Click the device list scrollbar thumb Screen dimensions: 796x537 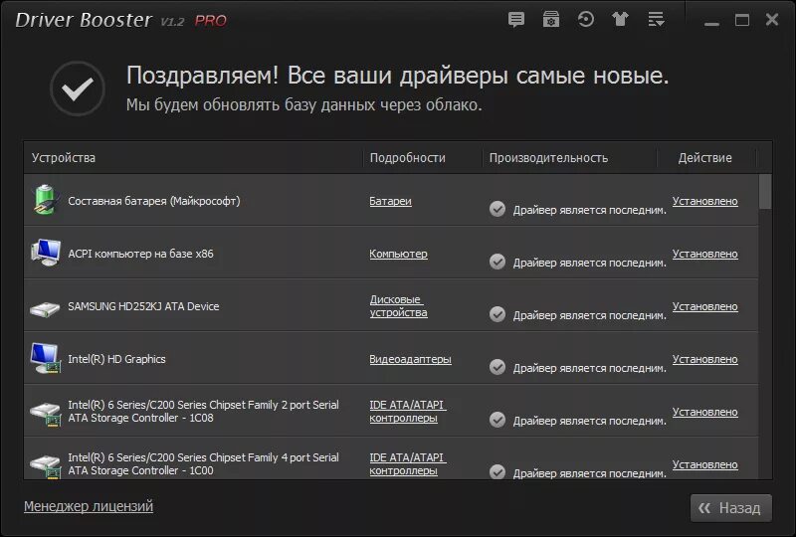(765, 191)
